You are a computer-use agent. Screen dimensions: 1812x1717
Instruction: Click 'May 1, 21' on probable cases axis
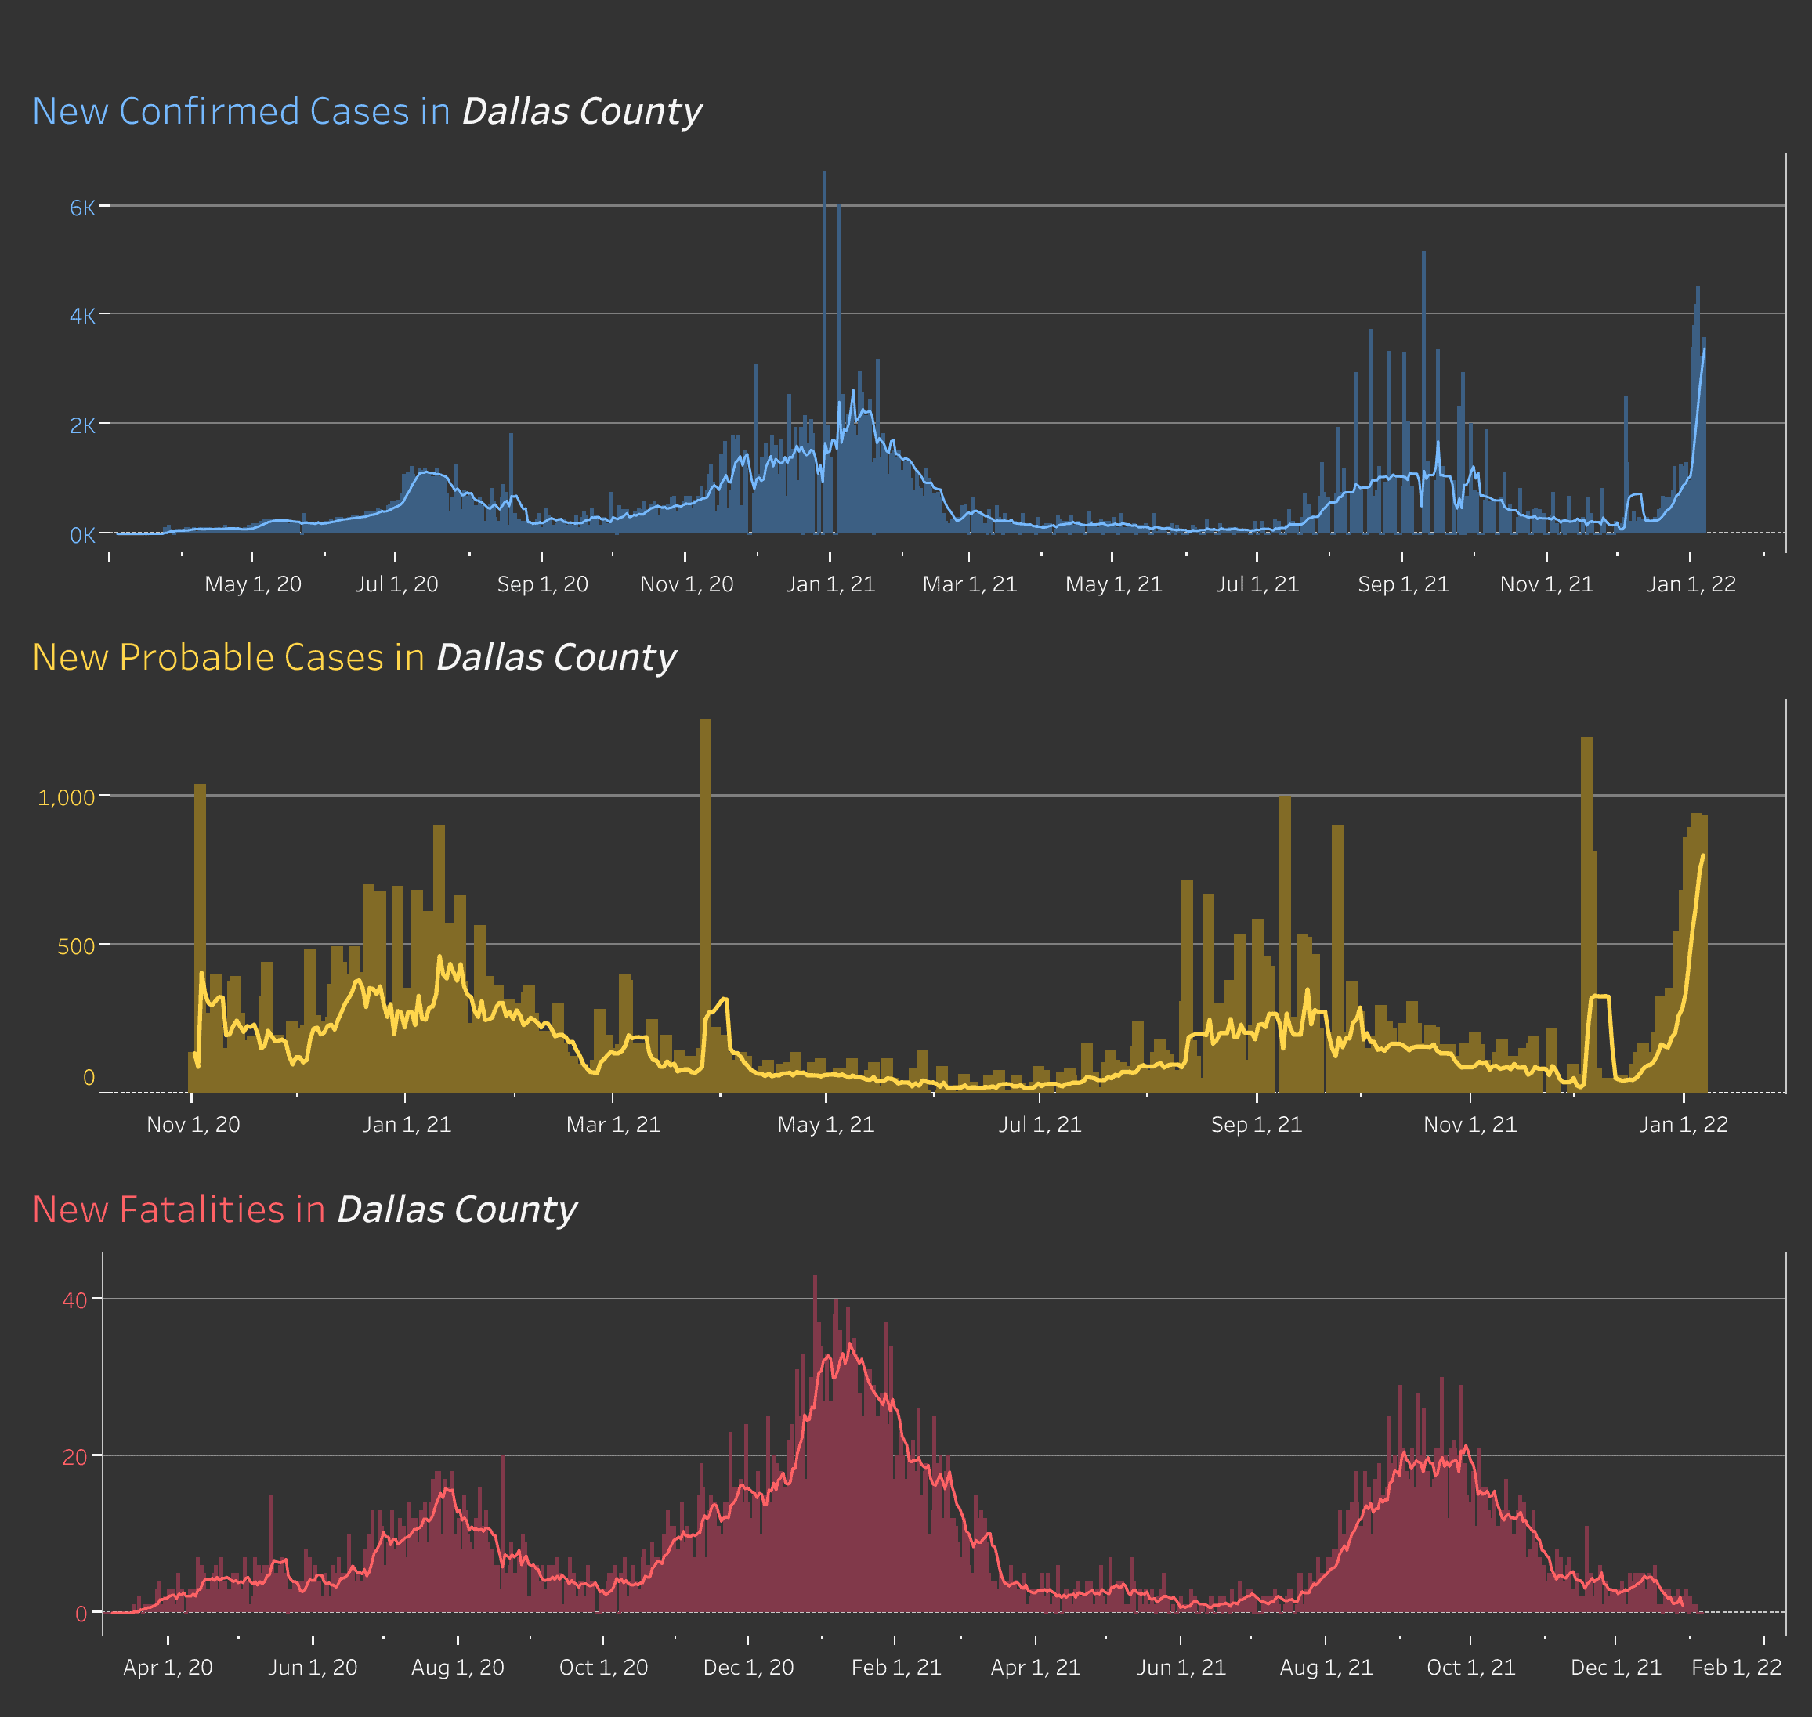(x=826, y=1125)
